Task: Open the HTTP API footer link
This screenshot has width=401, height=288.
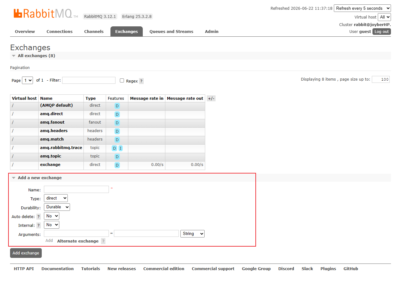Action: tap(24, 269)
